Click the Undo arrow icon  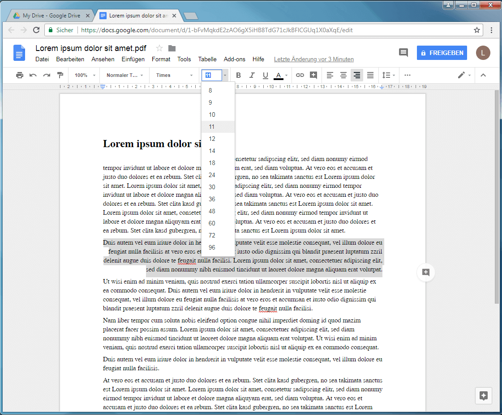(x=33, y=75)
